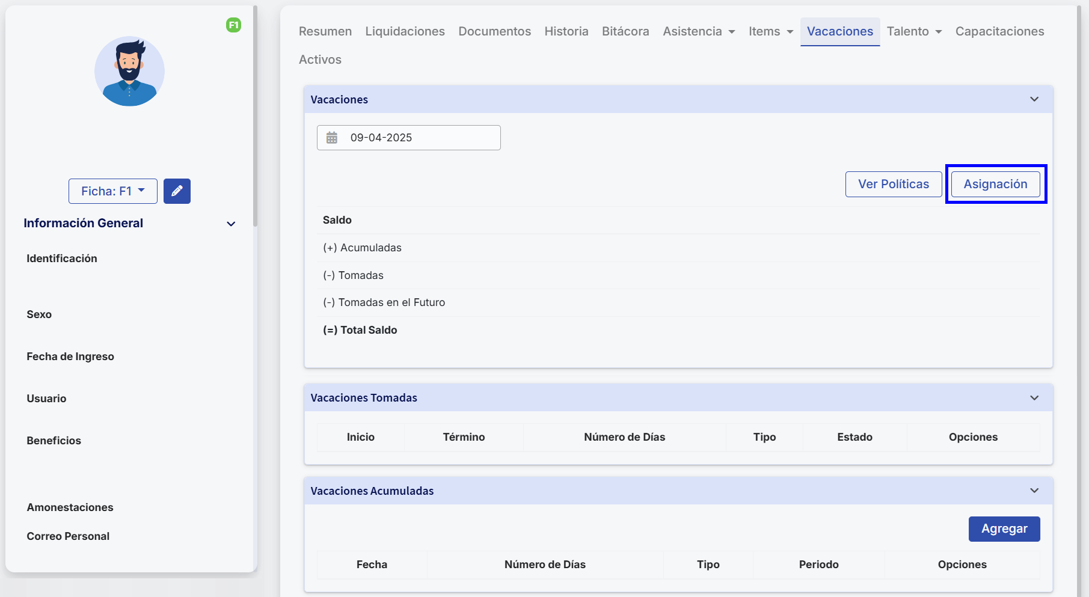Click the pencil edit icon button
Viewport: 1089px width, 597px height.
click(177, 191)
